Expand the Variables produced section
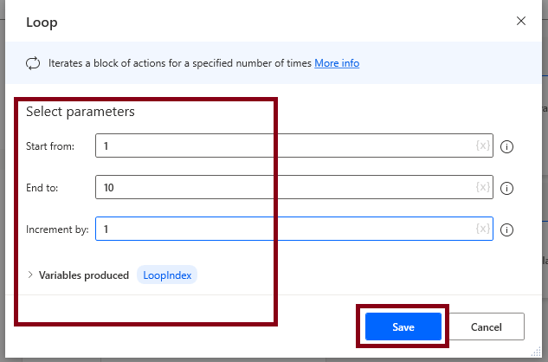 click(30, 275)
